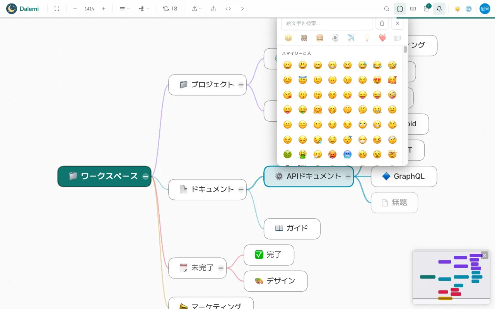Select the デザイン node
495x309 pixels.
[275, 281]
